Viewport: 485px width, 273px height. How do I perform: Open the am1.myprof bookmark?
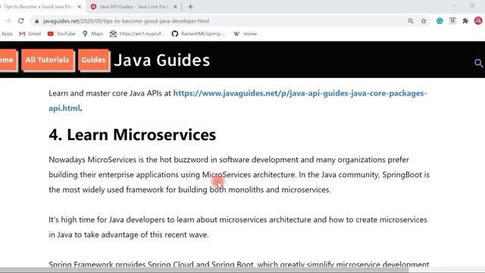(137, 33)
